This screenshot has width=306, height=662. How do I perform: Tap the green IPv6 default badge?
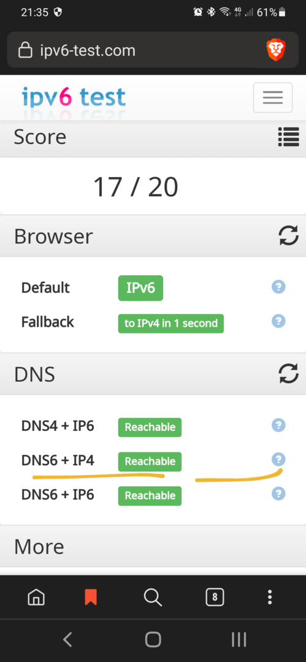coord(141,288)
